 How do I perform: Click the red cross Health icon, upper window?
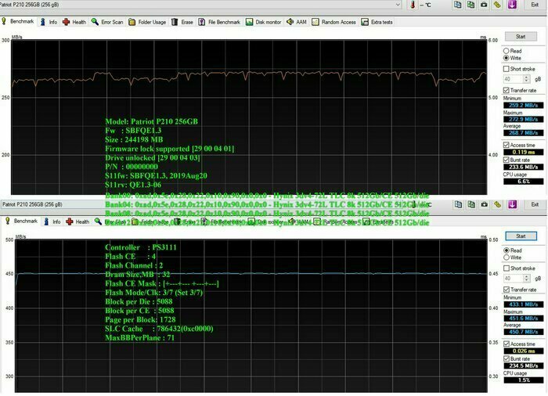click(66, 22)
